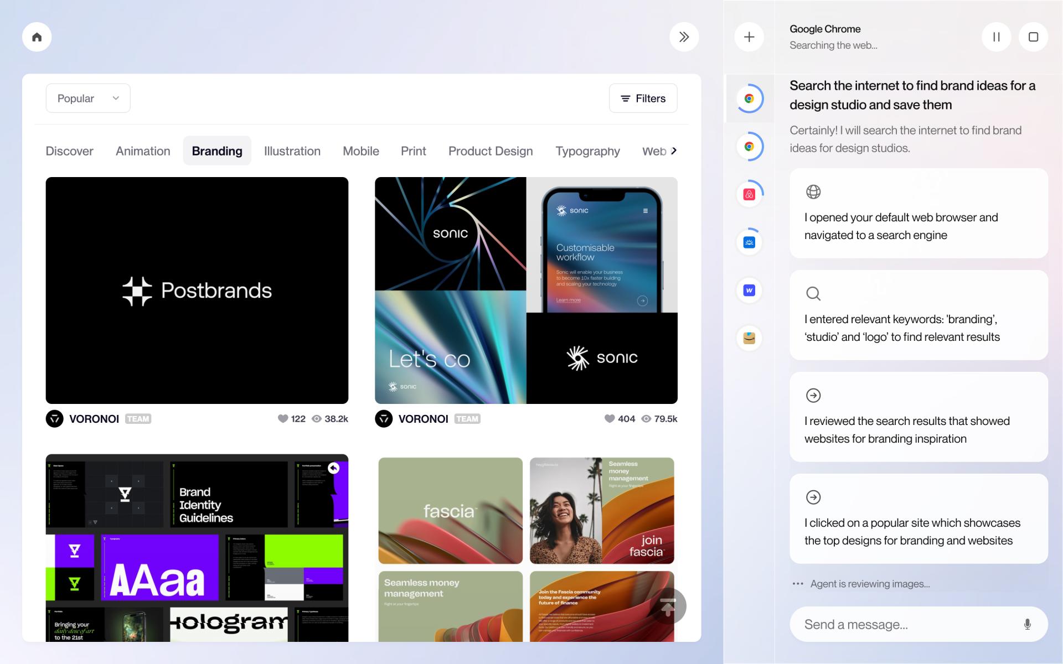Open the Popular sort dropdown
Viewport: 1063px width, 664px height.
pyautogui.click(x=88, y=98)
